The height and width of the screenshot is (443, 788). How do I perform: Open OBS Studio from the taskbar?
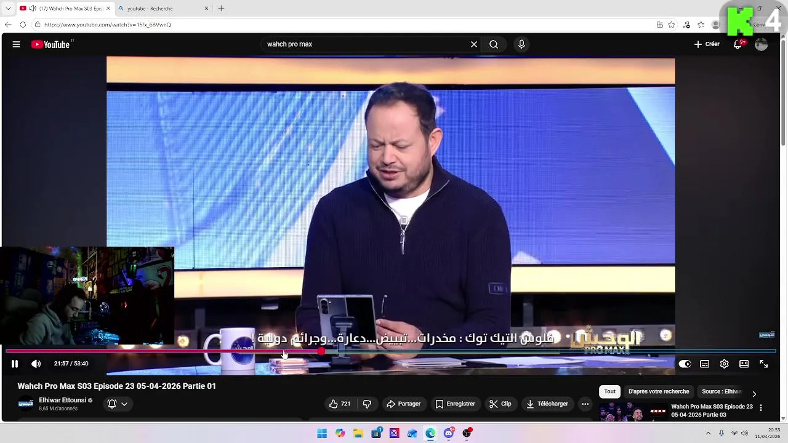click(x=467, y=433)
